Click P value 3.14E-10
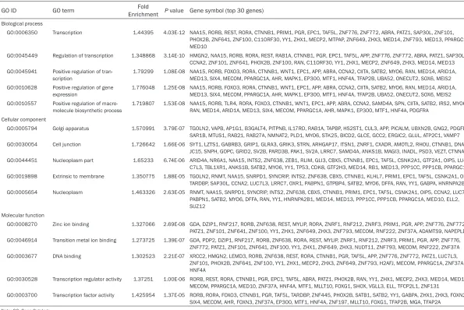This screenshot has width=464, height=310. pos(174,55)
